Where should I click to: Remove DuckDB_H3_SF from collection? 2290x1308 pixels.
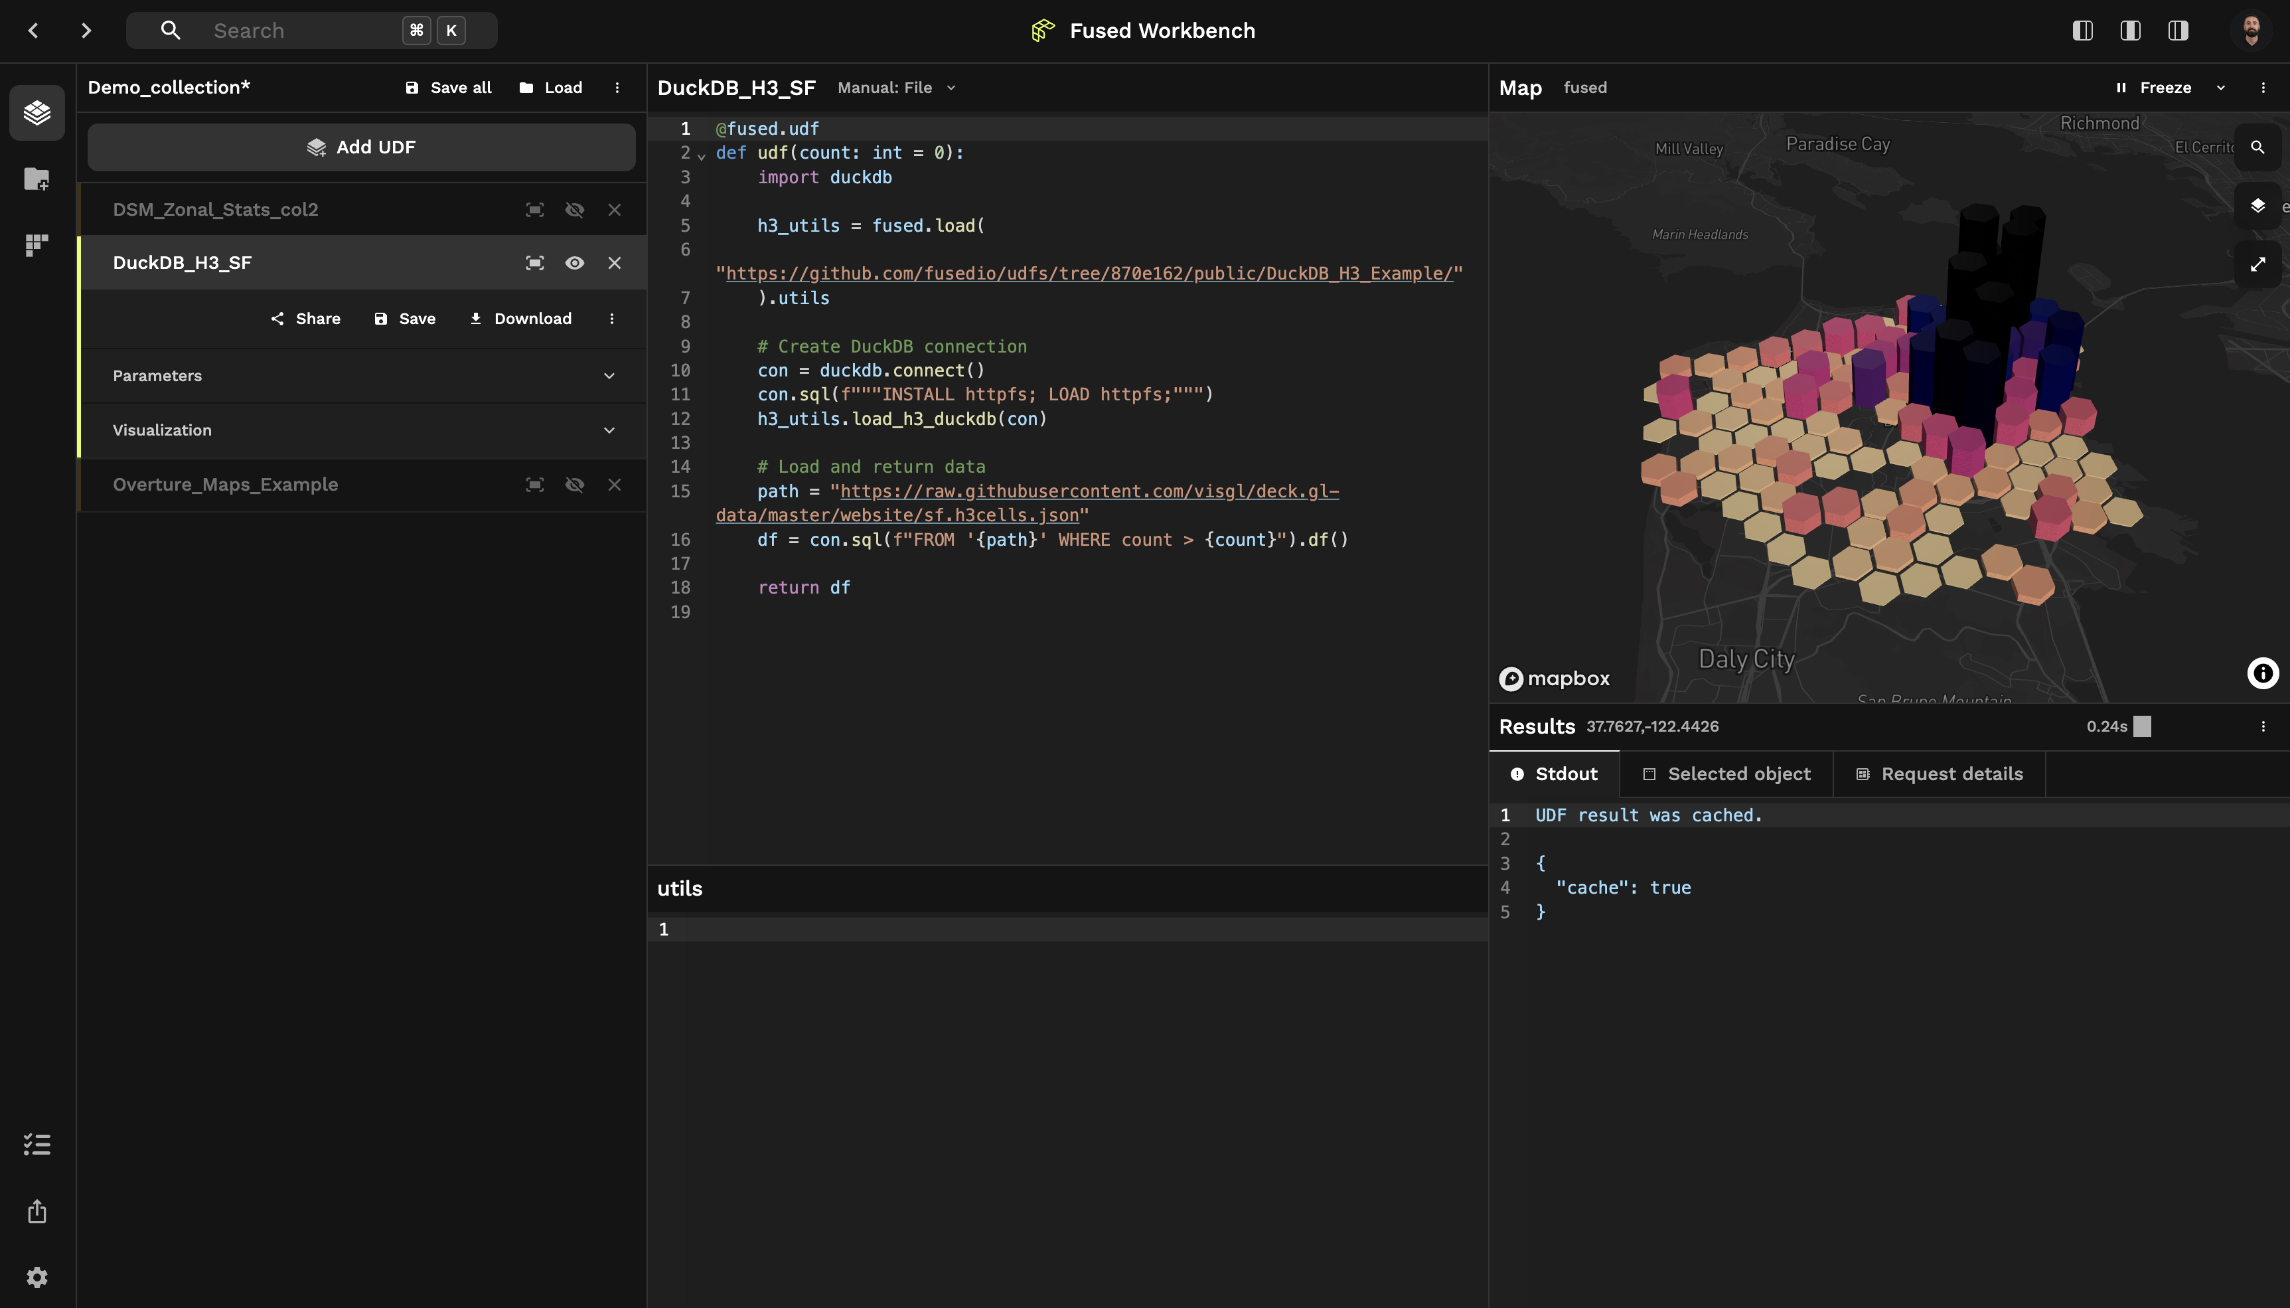(614, 262)
